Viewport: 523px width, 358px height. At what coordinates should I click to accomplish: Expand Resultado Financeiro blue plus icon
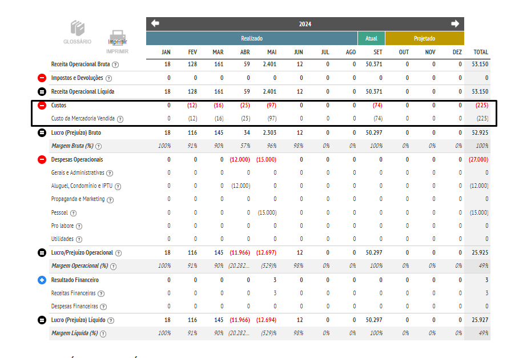(x=42, y=280)
